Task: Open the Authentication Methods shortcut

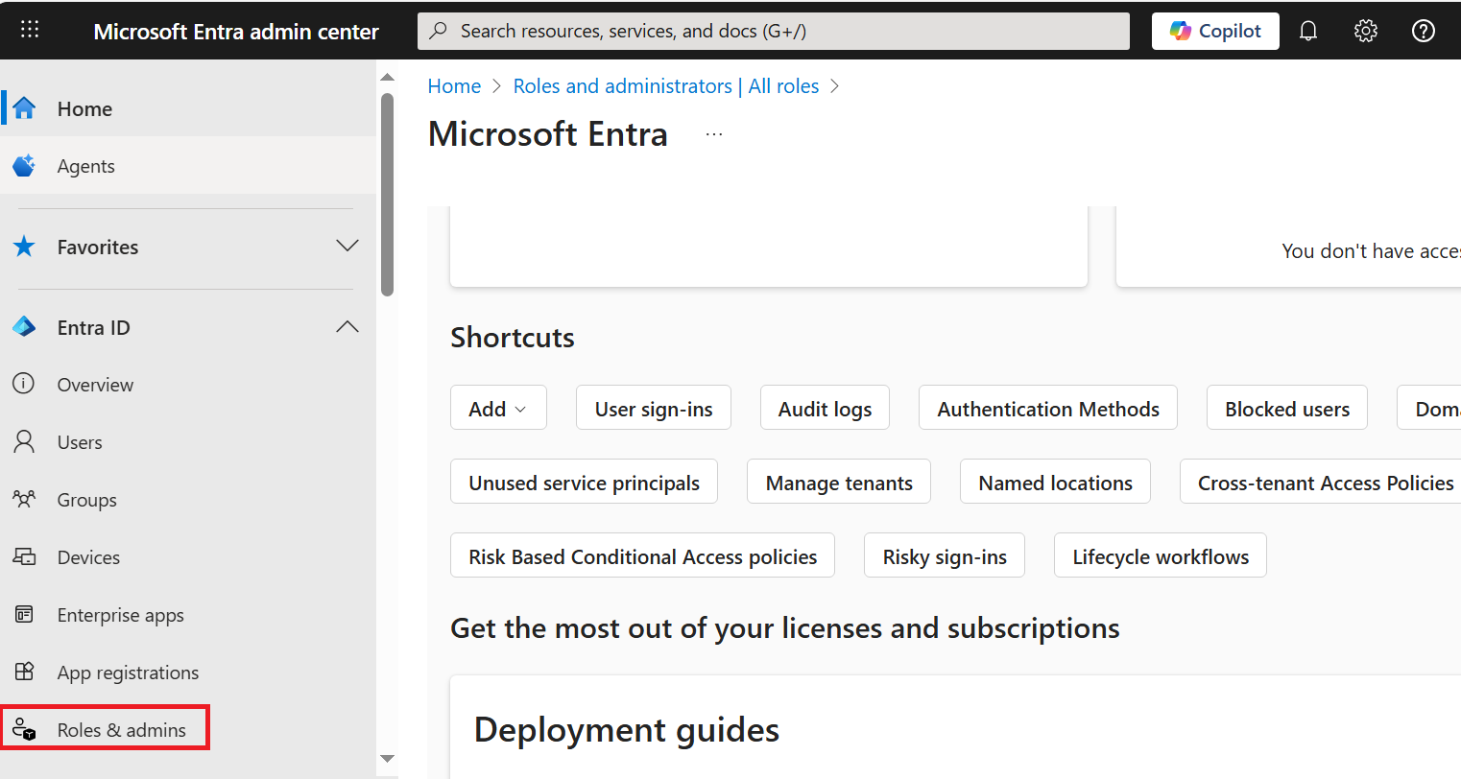Action: (1048, 408)
